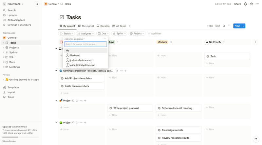The width and height of the screenshot is (262, 145).
Task: Open the Sprint filter dropdown
Action: pyautogui.click(x=119, y=33)
